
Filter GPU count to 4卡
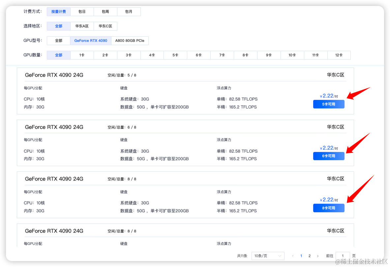[152, 55]
